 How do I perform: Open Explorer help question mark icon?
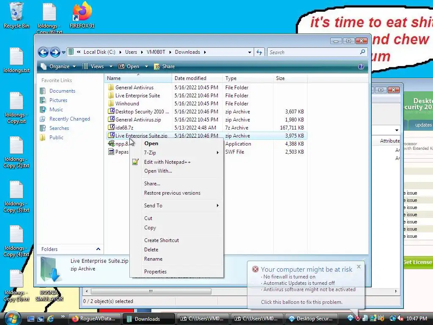pyautogui.click(x=361, y=66)
